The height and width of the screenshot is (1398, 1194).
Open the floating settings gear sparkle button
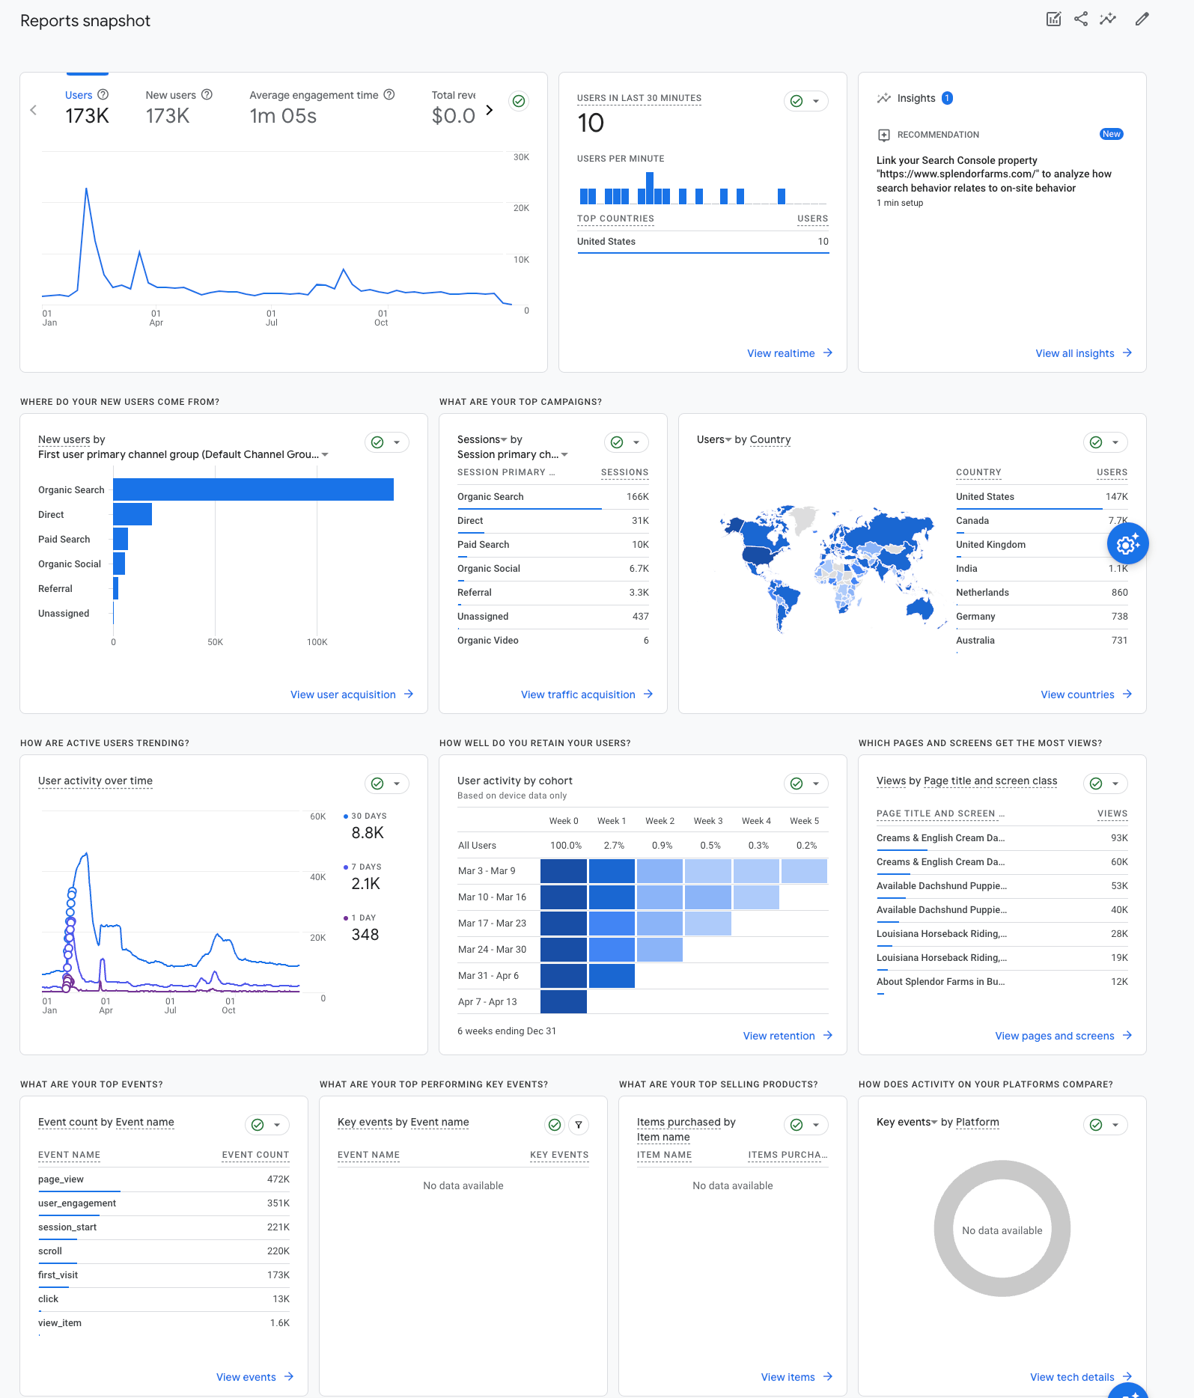point(1127,544)
